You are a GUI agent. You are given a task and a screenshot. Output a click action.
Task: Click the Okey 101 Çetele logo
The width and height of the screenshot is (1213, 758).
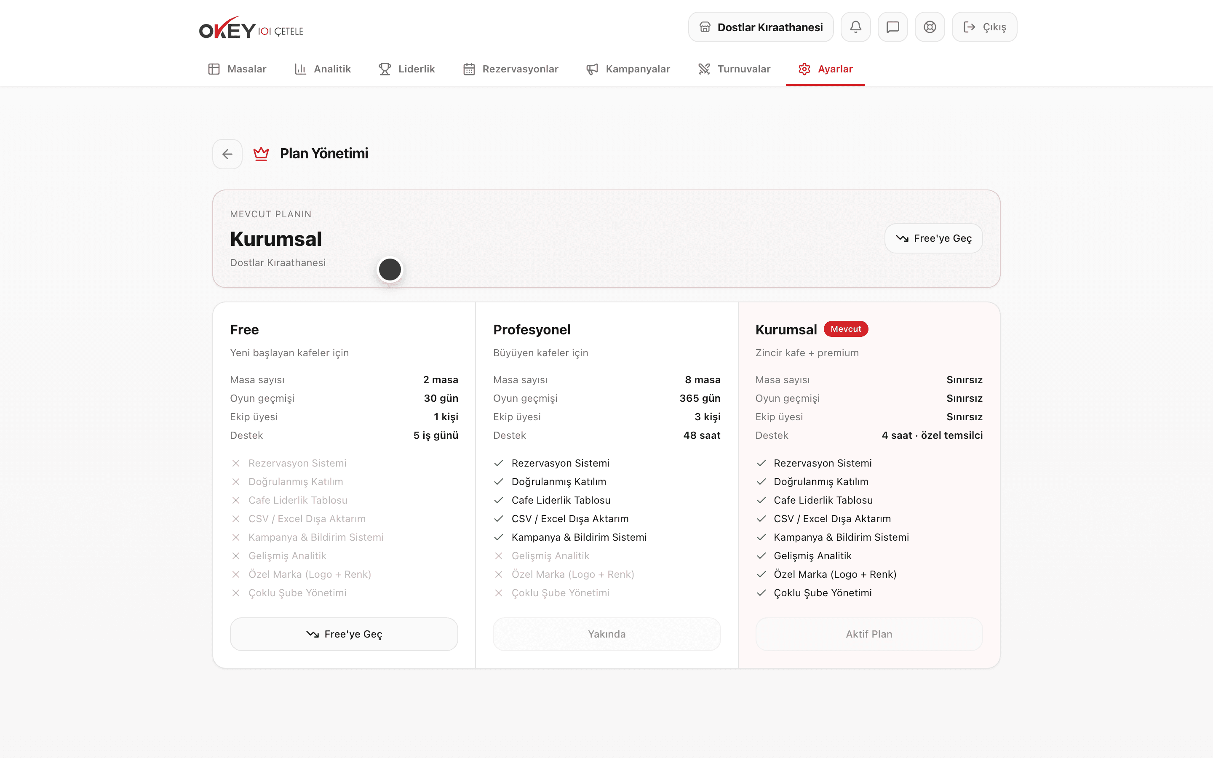(x=251, y=28)
